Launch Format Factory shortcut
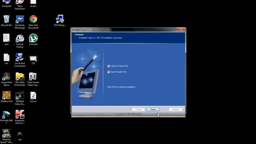This screenshot has width=256, height=144. pos(20,41)
